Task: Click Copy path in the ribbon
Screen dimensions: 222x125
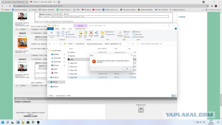Action: [70, 34]
